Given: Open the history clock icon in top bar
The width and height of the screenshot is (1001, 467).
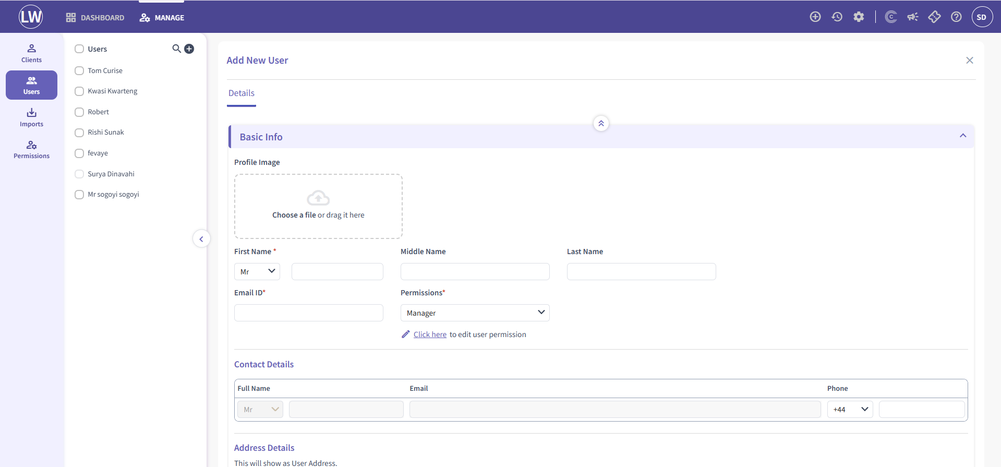Looking at the screenshot, I should (837, 17).
